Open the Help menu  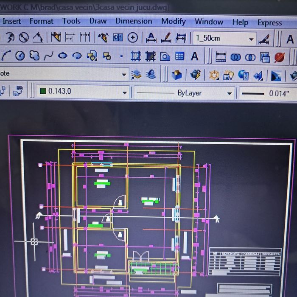pyautogui.click(x=240, y=22)
